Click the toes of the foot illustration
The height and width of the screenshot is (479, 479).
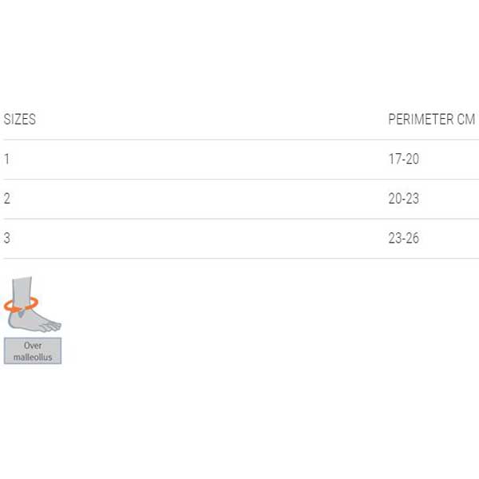(51, 327)
